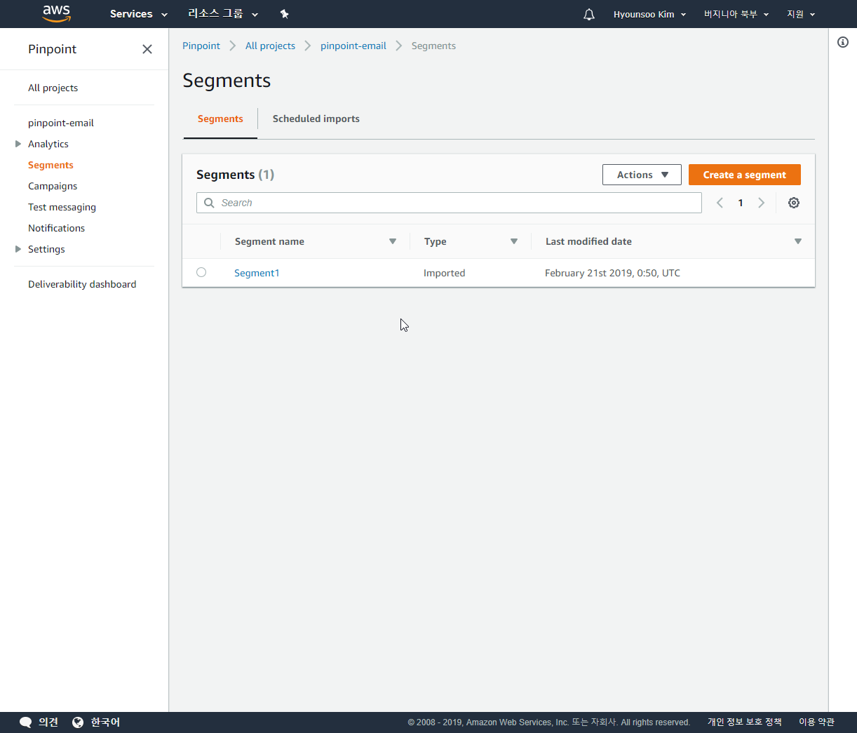Expand the Analytics tree item
Image resolution: width=857 pixels, height=733 pixels.
(x=18, y=144)
